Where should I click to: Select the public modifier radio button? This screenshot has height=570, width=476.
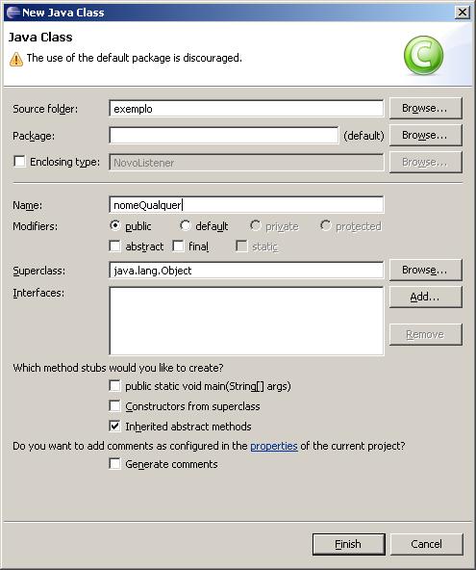[115, 225]
